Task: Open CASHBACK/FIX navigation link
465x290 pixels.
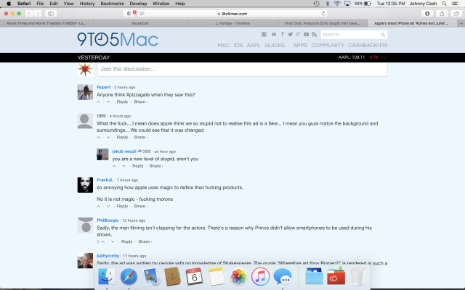Action: [368, 45]
